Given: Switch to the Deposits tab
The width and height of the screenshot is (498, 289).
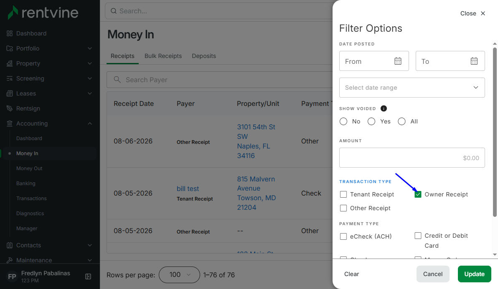Looking at the screenshot, I should click(x=204, y=56).
